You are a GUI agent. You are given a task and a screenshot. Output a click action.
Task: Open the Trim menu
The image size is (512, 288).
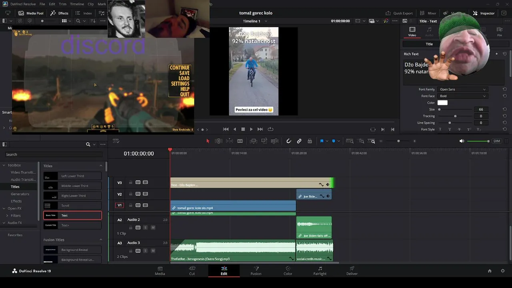pos(63,4)
